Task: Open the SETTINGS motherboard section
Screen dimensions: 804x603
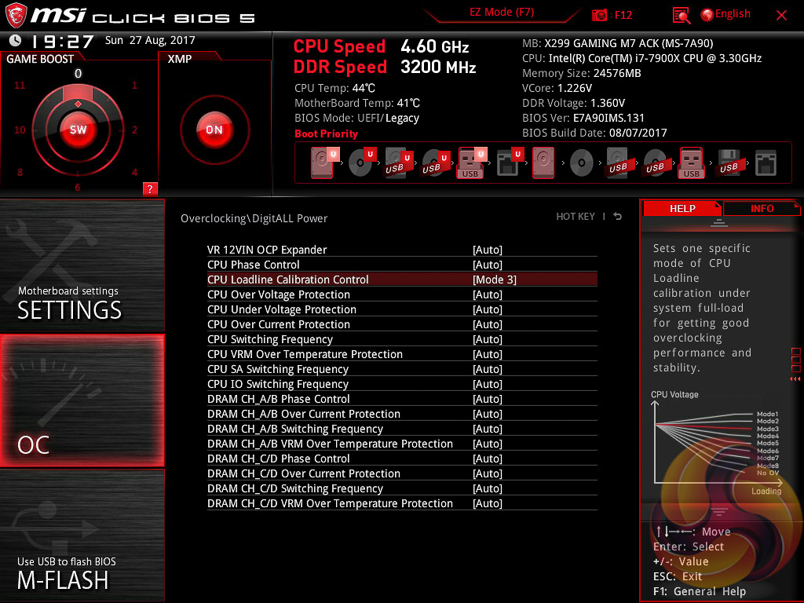Action: point(82,265)
